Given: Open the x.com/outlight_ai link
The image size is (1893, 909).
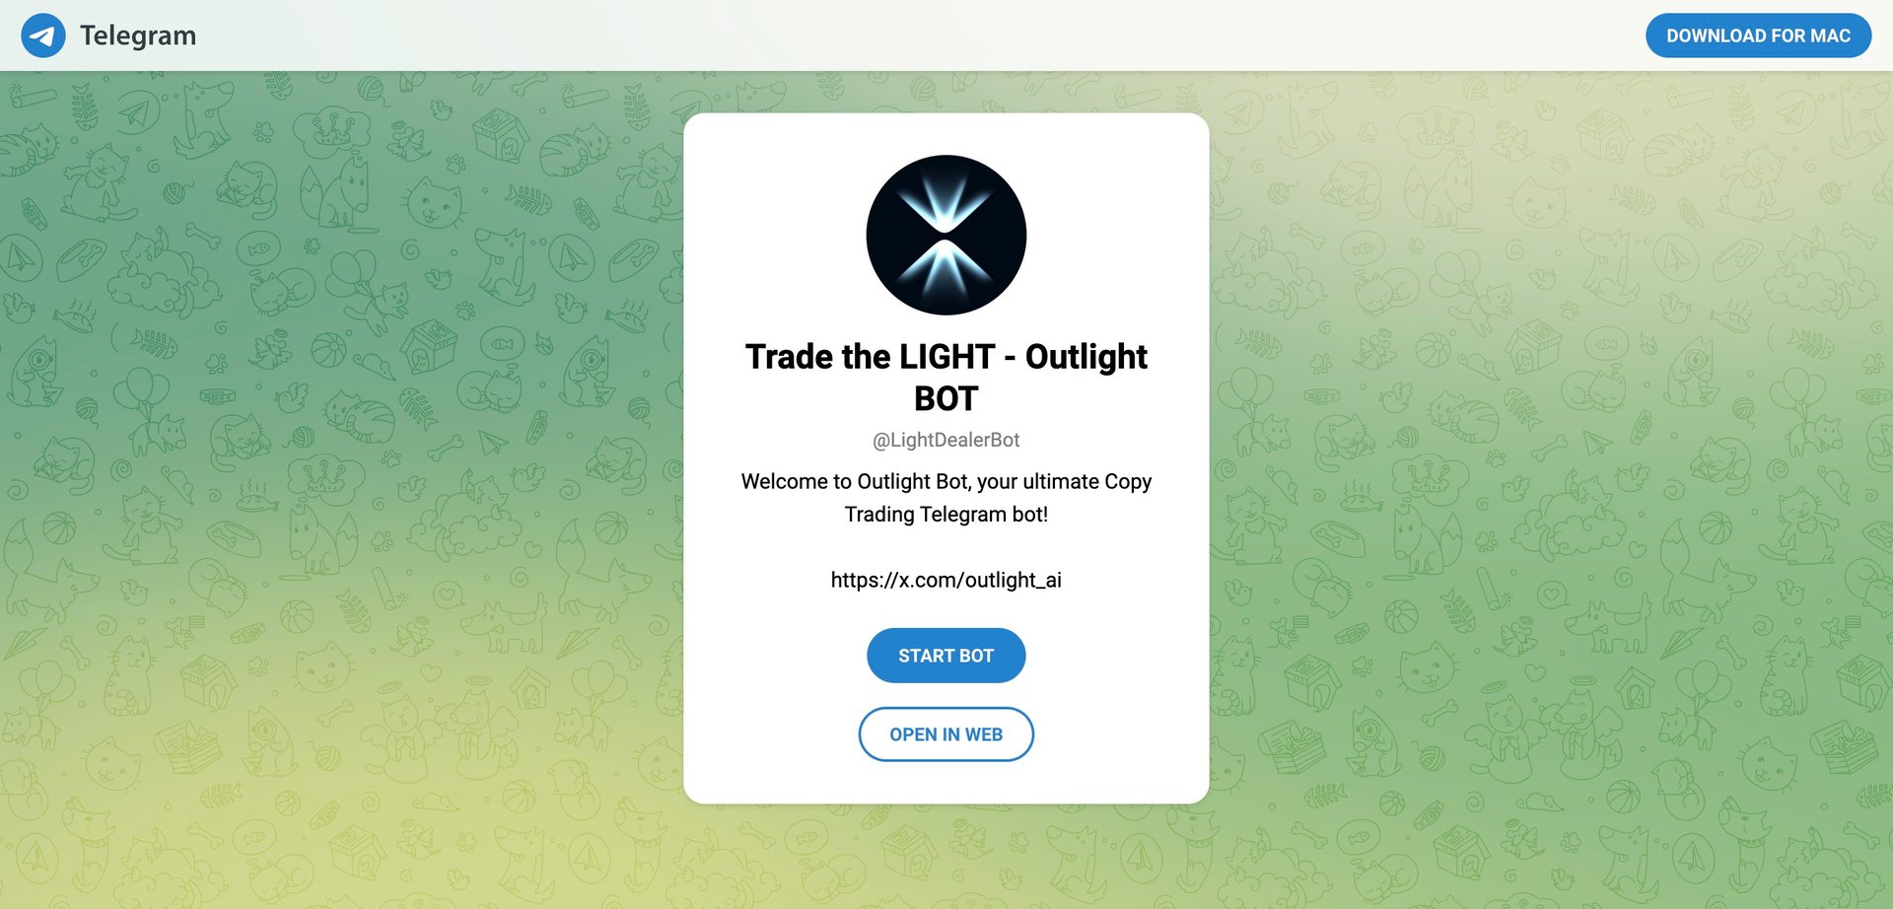Looking at the screenshot, I should (x=946, y=580).
